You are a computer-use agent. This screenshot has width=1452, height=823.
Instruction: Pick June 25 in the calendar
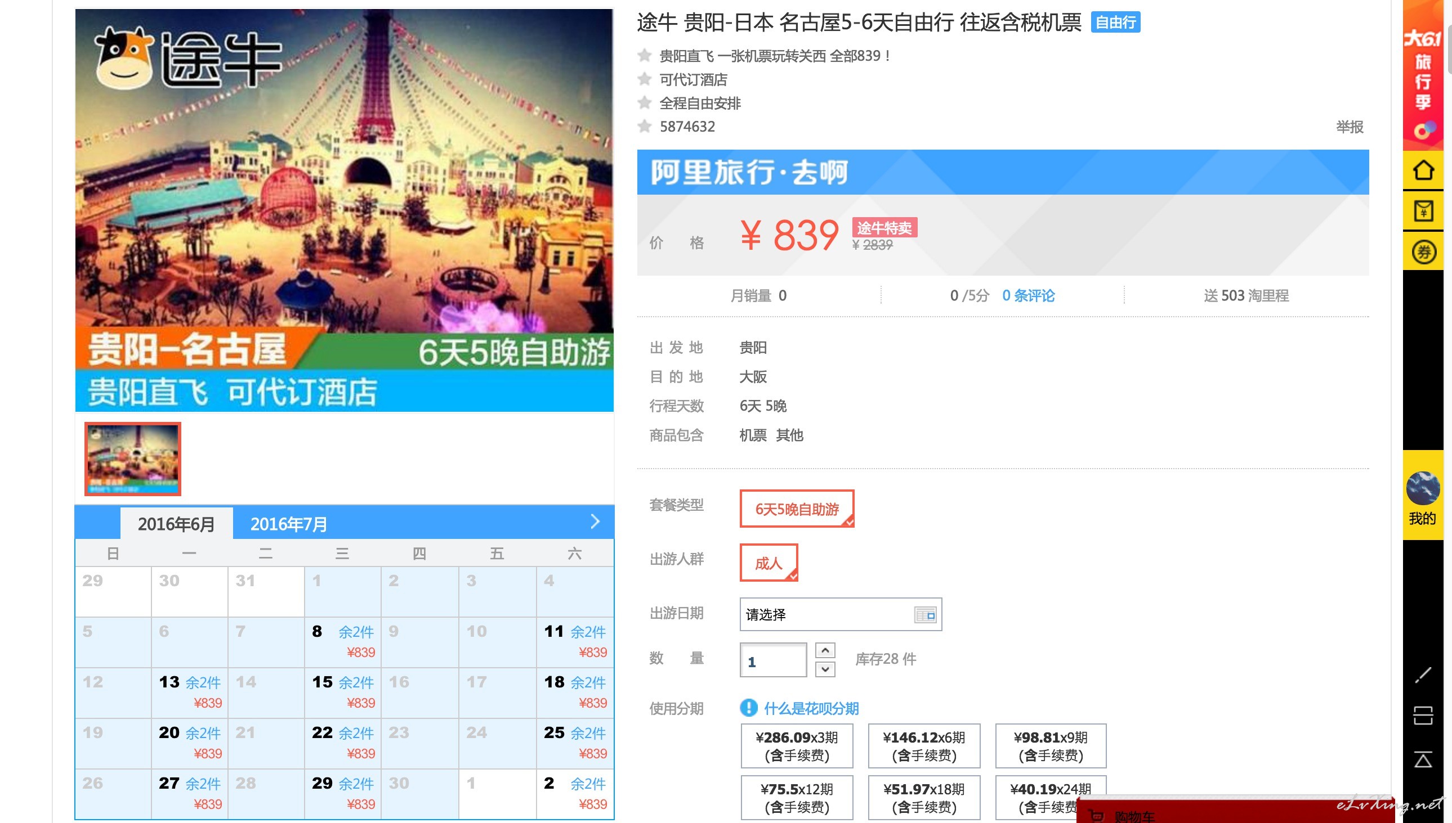[x=575, y=743]
